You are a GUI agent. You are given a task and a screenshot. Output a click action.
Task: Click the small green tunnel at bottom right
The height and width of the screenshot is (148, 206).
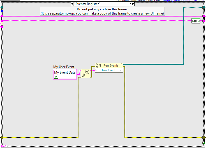tap(203, 143)
